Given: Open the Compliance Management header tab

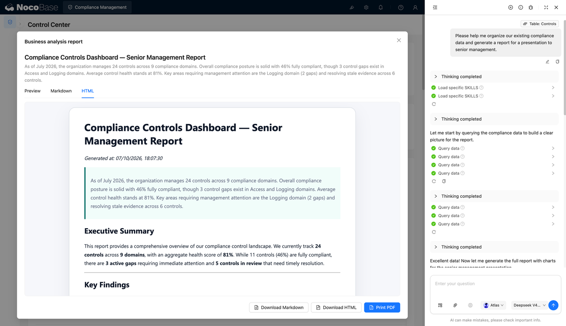Looking at the screenshot, I should (x=97, y=8).
